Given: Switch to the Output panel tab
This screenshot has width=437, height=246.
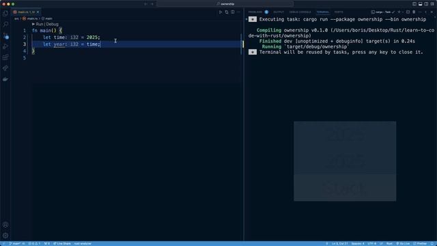Looking at the screenshot, I should point(279,12).
